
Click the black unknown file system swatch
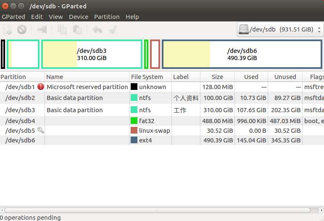[134, 87]
